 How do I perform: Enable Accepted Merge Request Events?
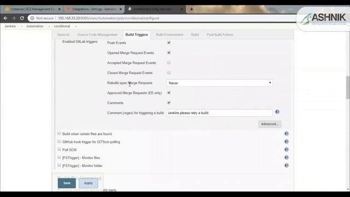point(169,62)
